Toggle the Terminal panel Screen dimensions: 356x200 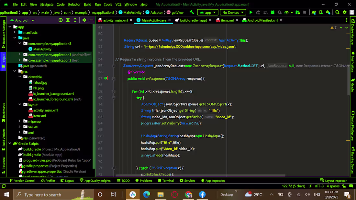click(166, 181)
